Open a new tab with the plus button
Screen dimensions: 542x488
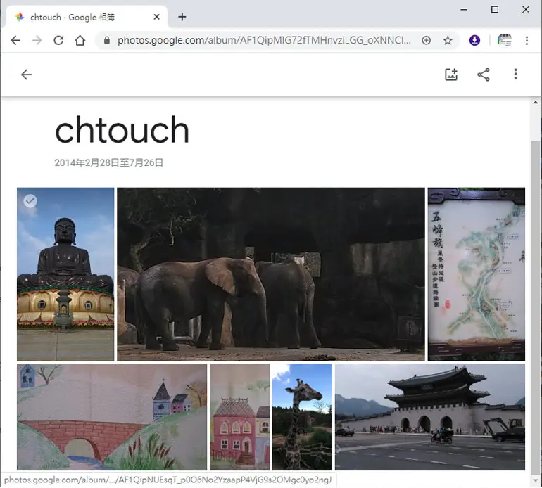pyautogui.click(x=182, y=17)
